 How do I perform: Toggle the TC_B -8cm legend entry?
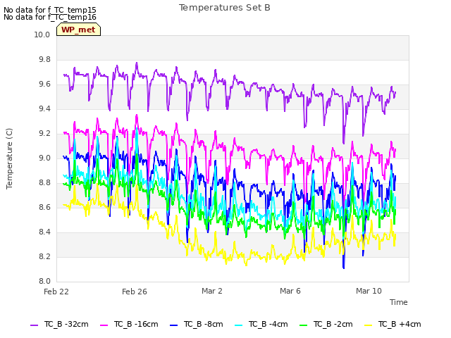tap(197, 325)
